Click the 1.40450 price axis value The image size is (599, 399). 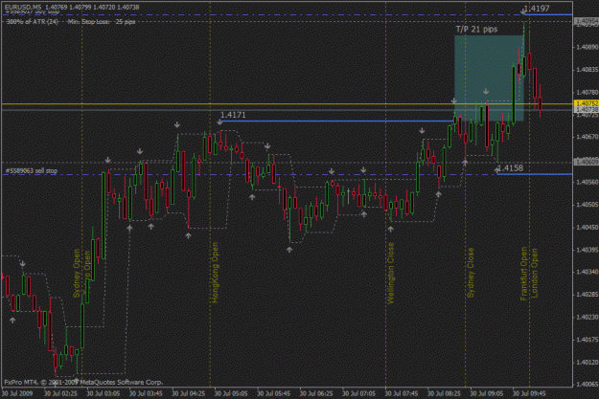click(x=587, y=227)
